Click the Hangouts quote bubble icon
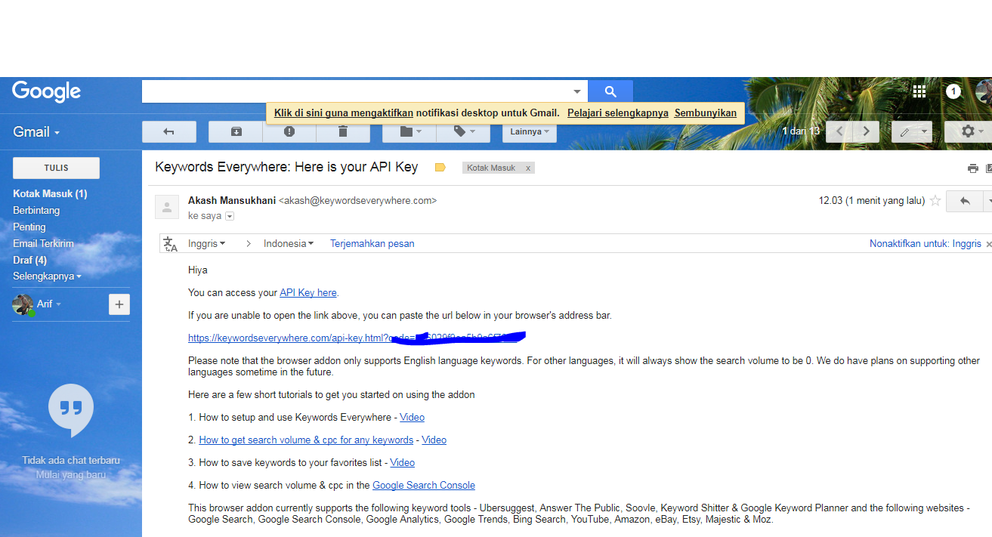Image resolution: width=992 pixels, height=537 pixels. (71, 410)
